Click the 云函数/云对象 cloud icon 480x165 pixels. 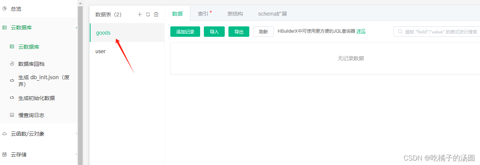point(5,134)
